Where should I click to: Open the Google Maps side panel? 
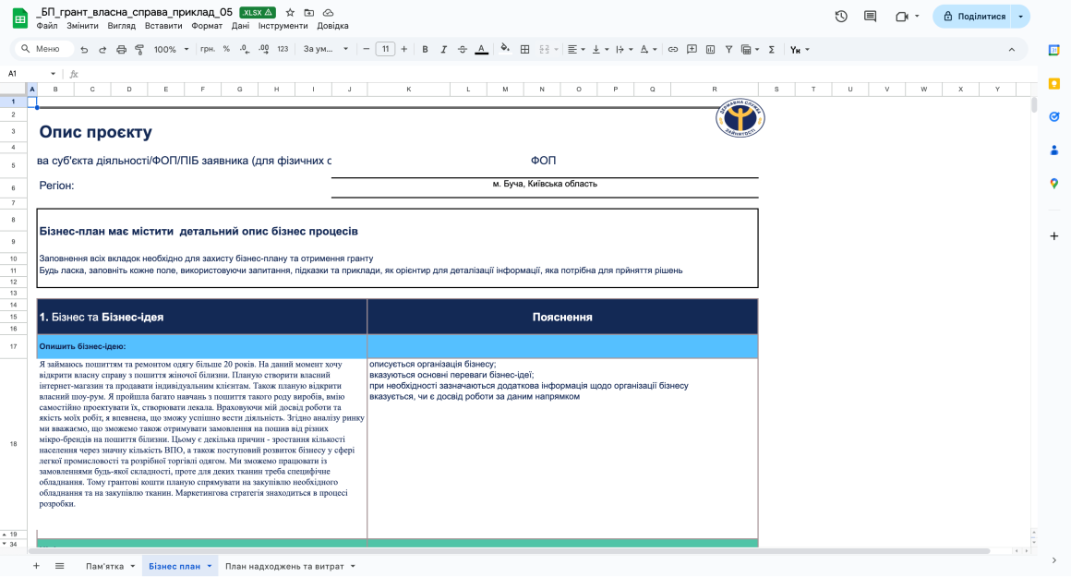click(x=1054, y=183)
